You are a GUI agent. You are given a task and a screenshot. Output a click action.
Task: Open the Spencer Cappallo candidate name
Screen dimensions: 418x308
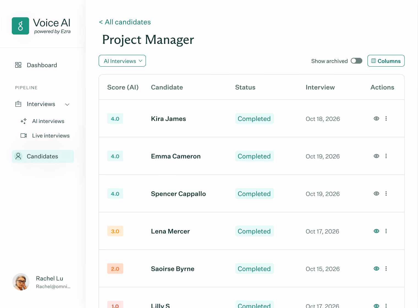pos(178,194)
